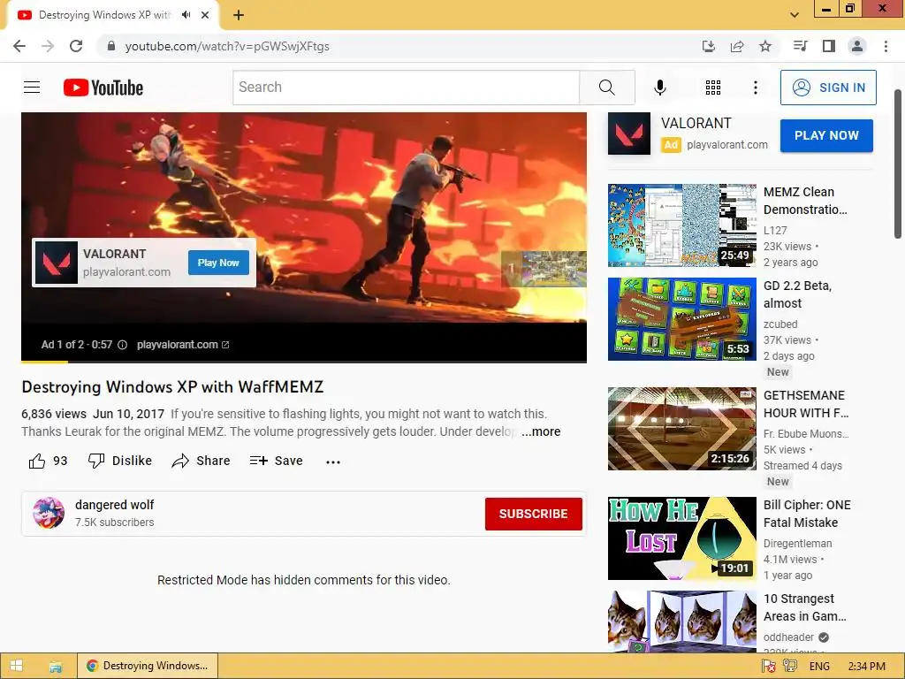905x679 pixels.
Task: Expand description with ...more
Action: tap(541, 431)
